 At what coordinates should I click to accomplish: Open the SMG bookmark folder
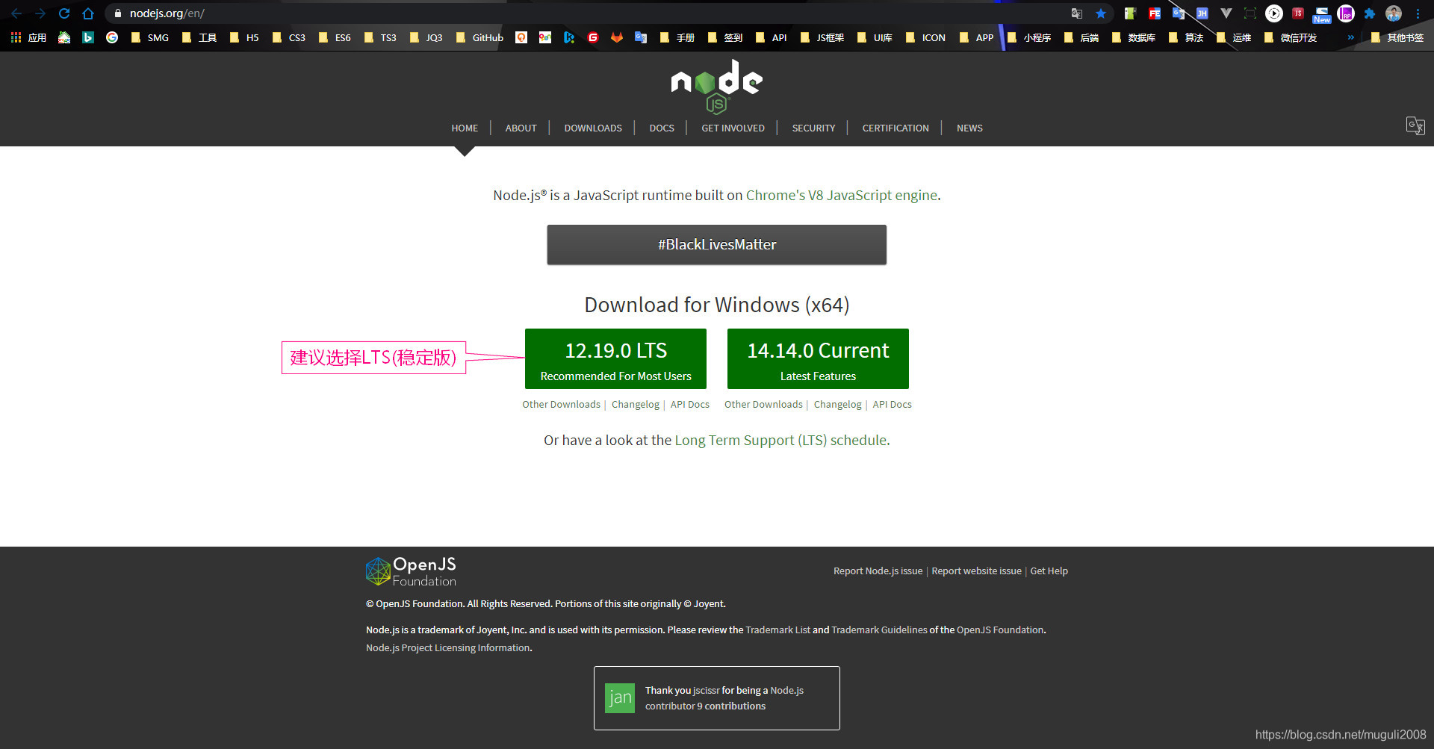(x=149, y=37)
